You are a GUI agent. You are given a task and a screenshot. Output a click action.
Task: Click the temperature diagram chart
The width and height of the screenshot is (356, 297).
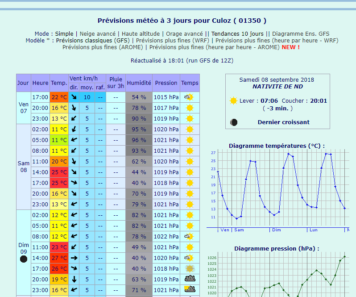[278, 191]
